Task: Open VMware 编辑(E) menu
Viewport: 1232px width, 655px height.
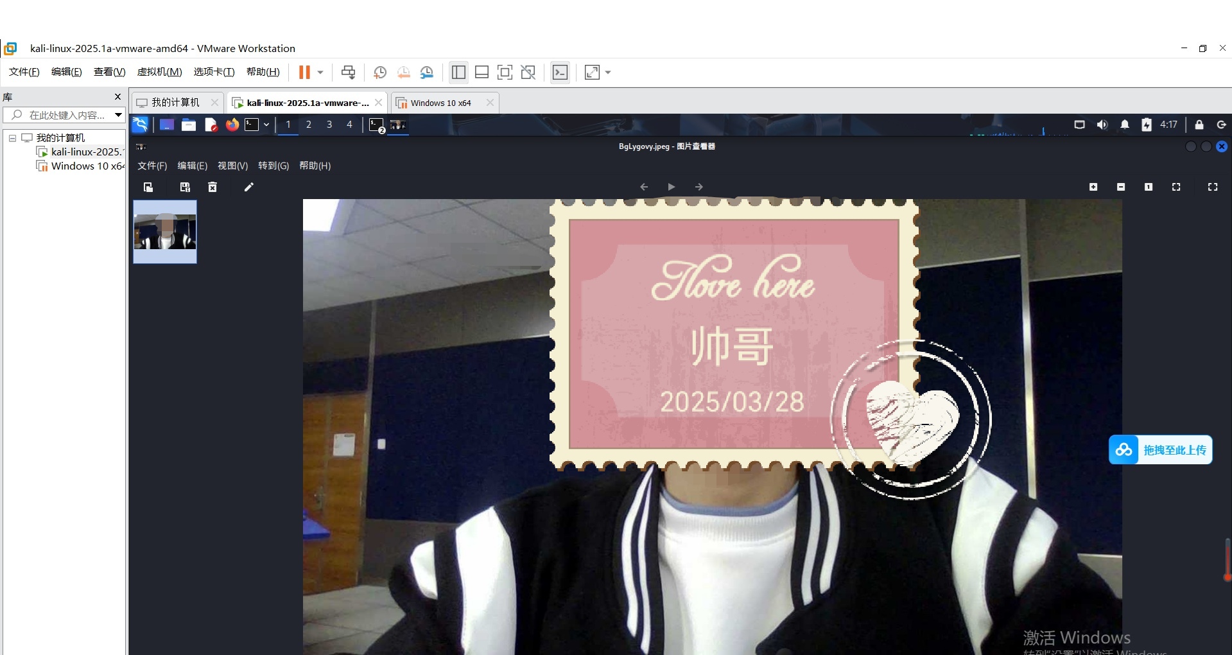Action: (67, 72)
